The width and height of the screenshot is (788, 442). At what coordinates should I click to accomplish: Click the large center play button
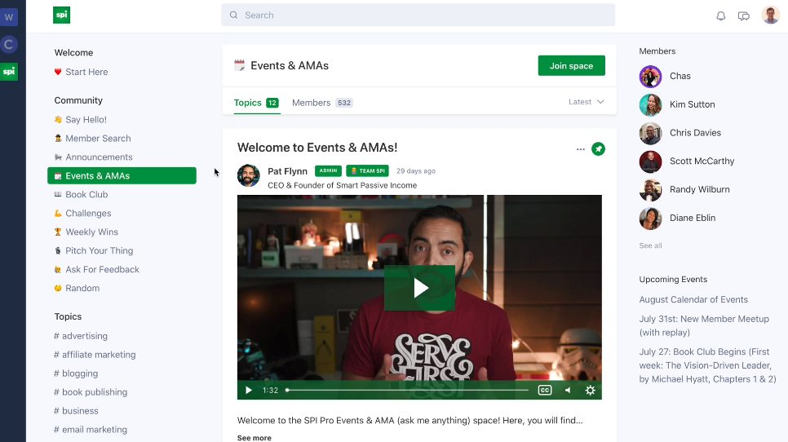click(419, 289)
